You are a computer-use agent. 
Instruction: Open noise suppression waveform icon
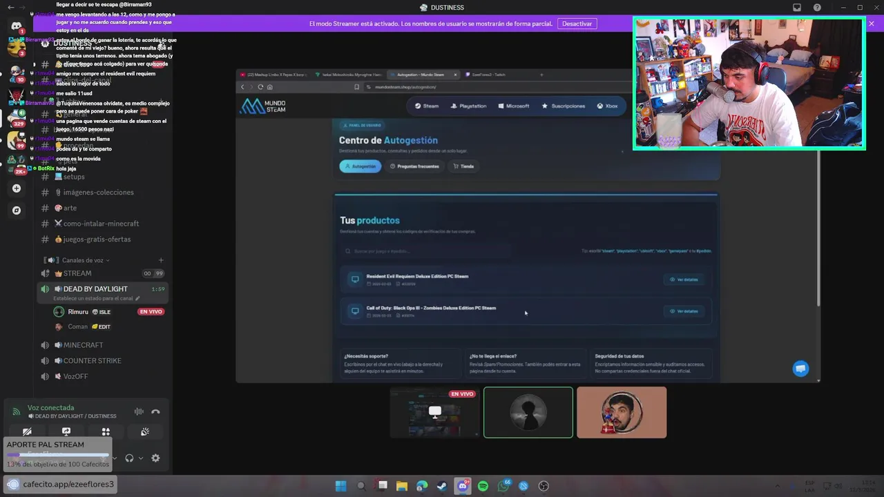139,411
